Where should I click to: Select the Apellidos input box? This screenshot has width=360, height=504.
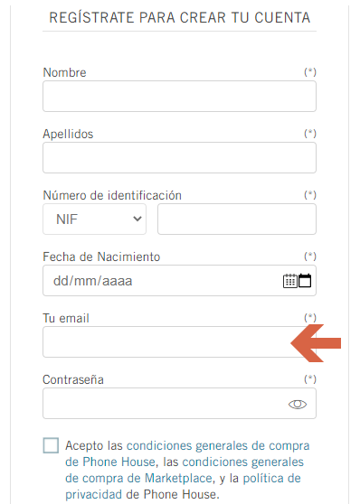click(179, 157)
